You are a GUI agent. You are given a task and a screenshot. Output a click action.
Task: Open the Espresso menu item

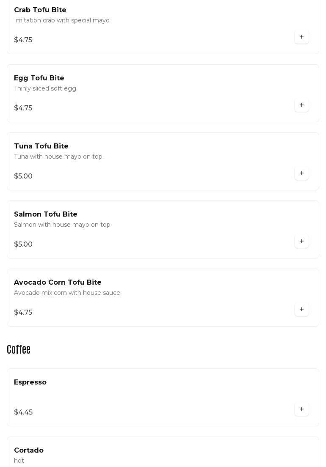[x=30, y=382]
